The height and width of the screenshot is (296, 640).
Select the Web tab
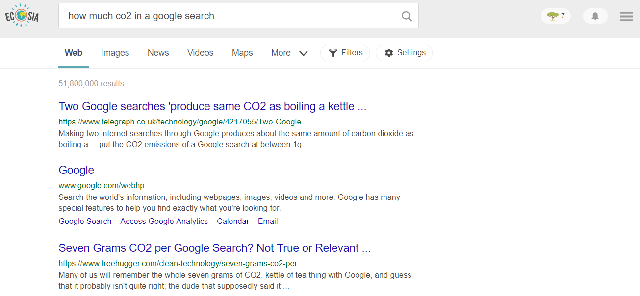click(x=74, y=53)
